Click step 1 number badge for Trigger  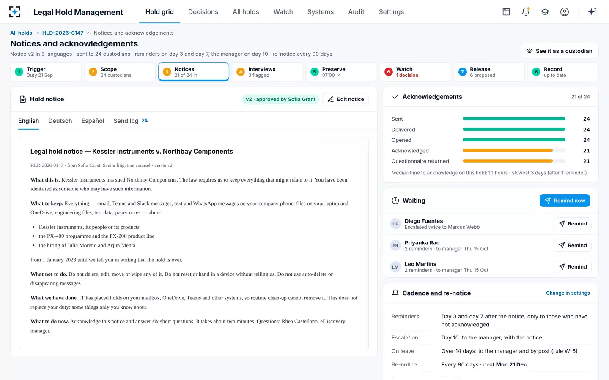click(x=19, y=72)
